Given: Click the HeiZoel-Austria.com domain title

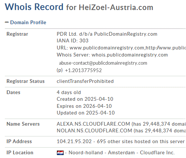Looking at the screenshot, I should [116, 7].
